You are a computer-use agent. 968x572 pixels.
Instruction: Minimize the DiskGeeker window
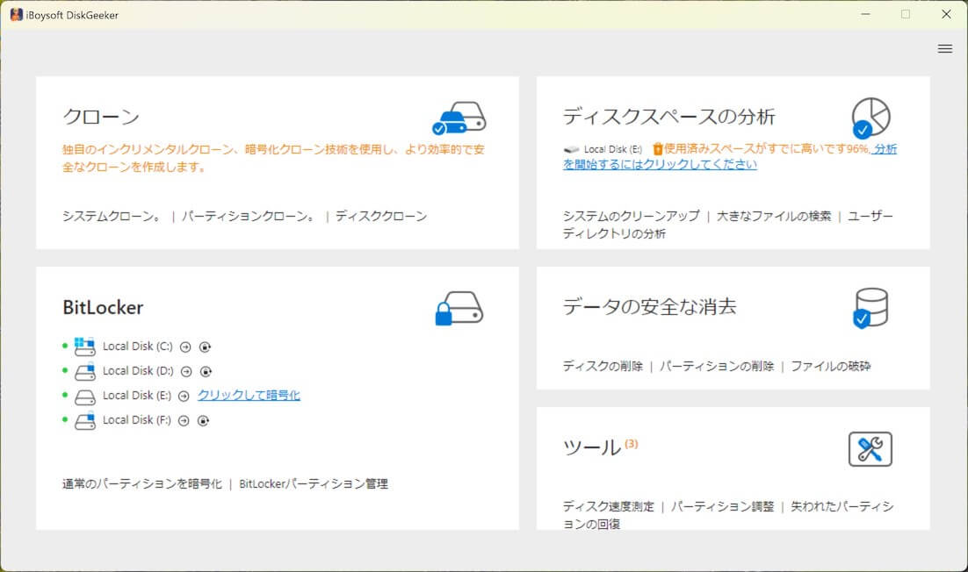(x=865, y=14)
